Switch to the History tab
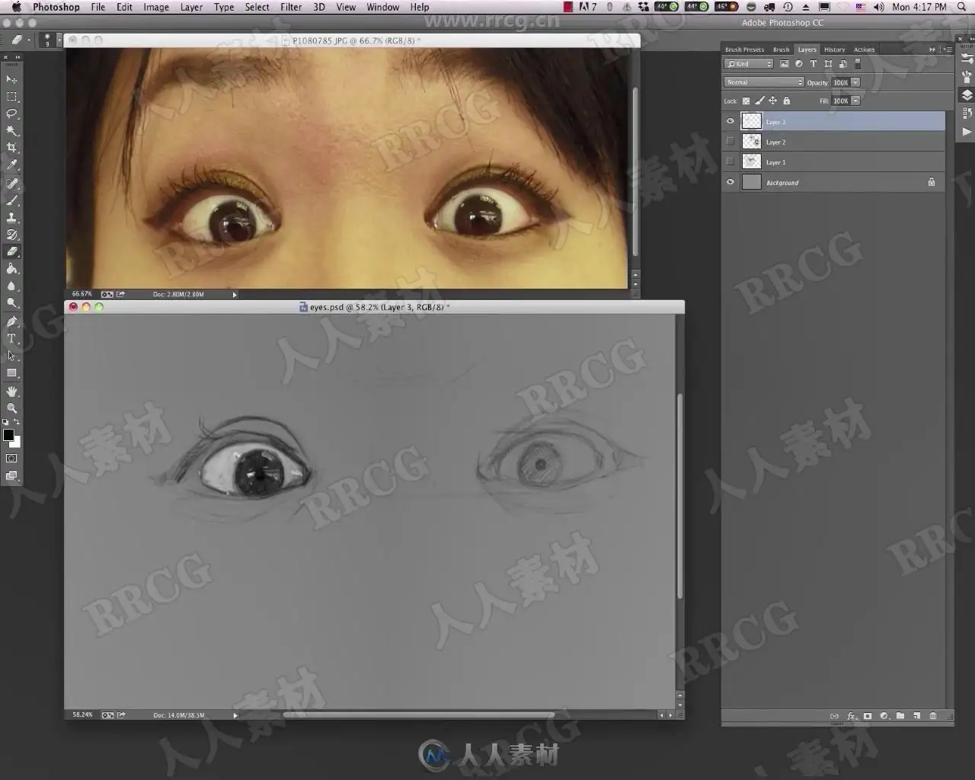975x780 pixels. (x=834, y=50)
